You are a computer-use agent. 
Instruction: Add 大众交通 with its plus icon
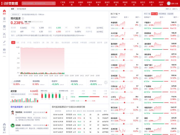point(140,36)
